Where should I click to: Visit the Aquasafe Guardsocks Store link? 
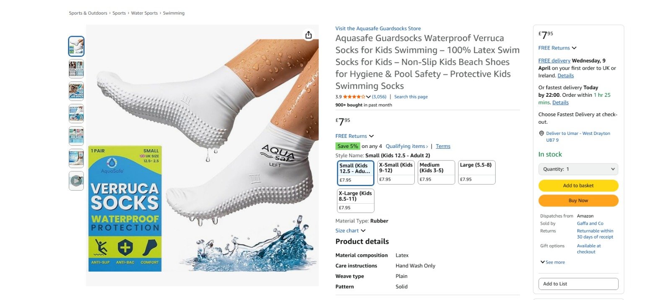click(x=378, y=28)
